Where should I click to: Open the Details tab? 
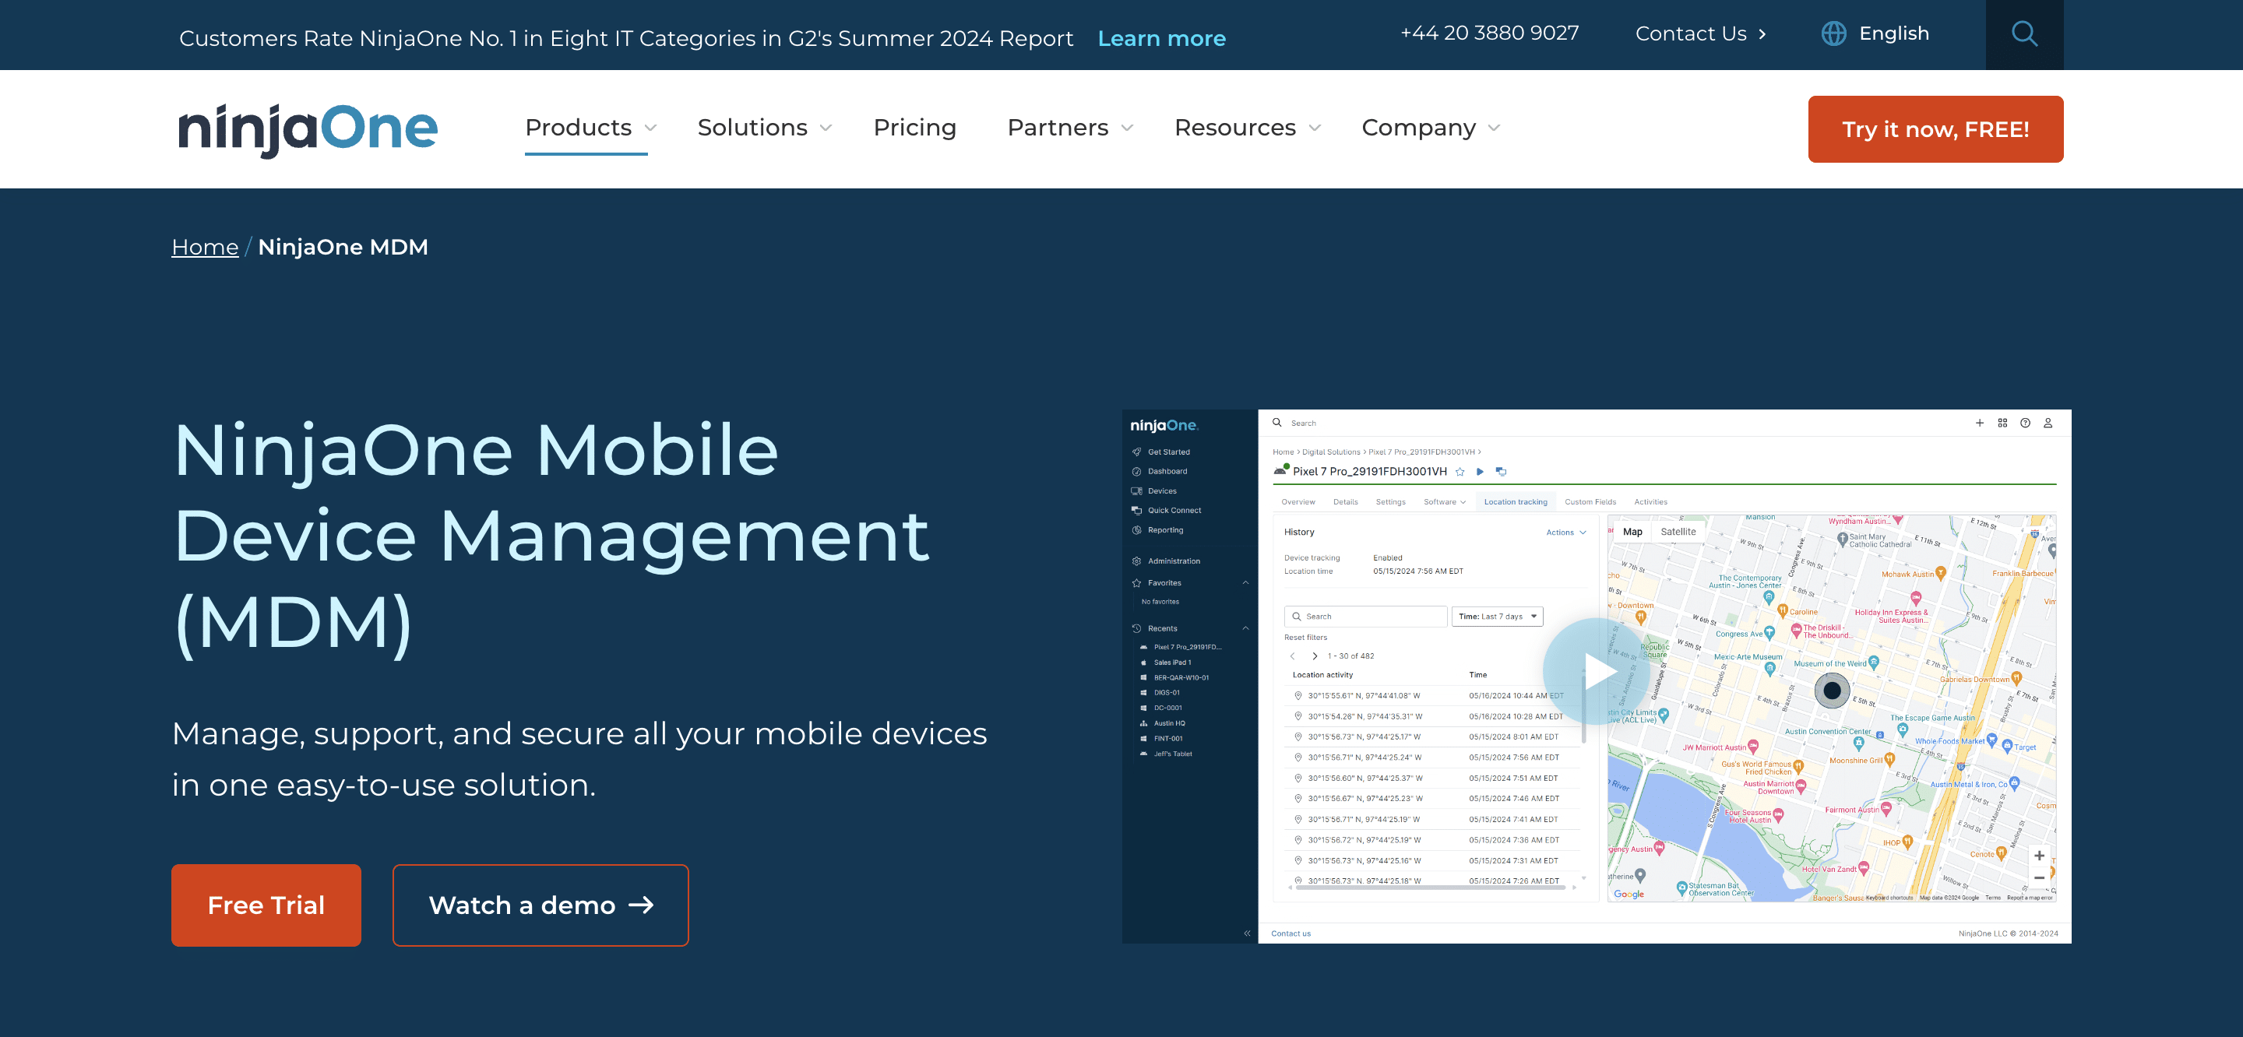tap(1345, 501)
